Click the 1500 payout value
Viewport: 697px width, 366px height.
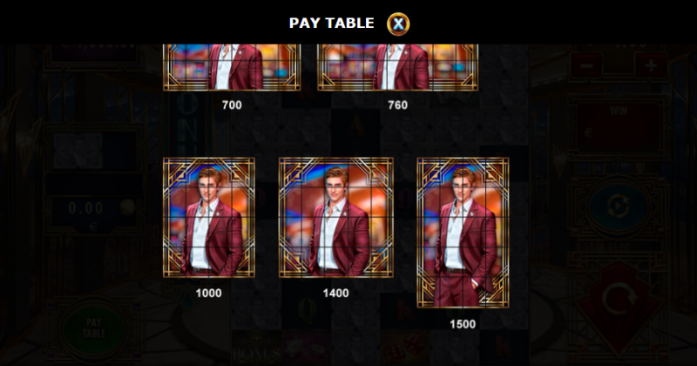(463, 324)
